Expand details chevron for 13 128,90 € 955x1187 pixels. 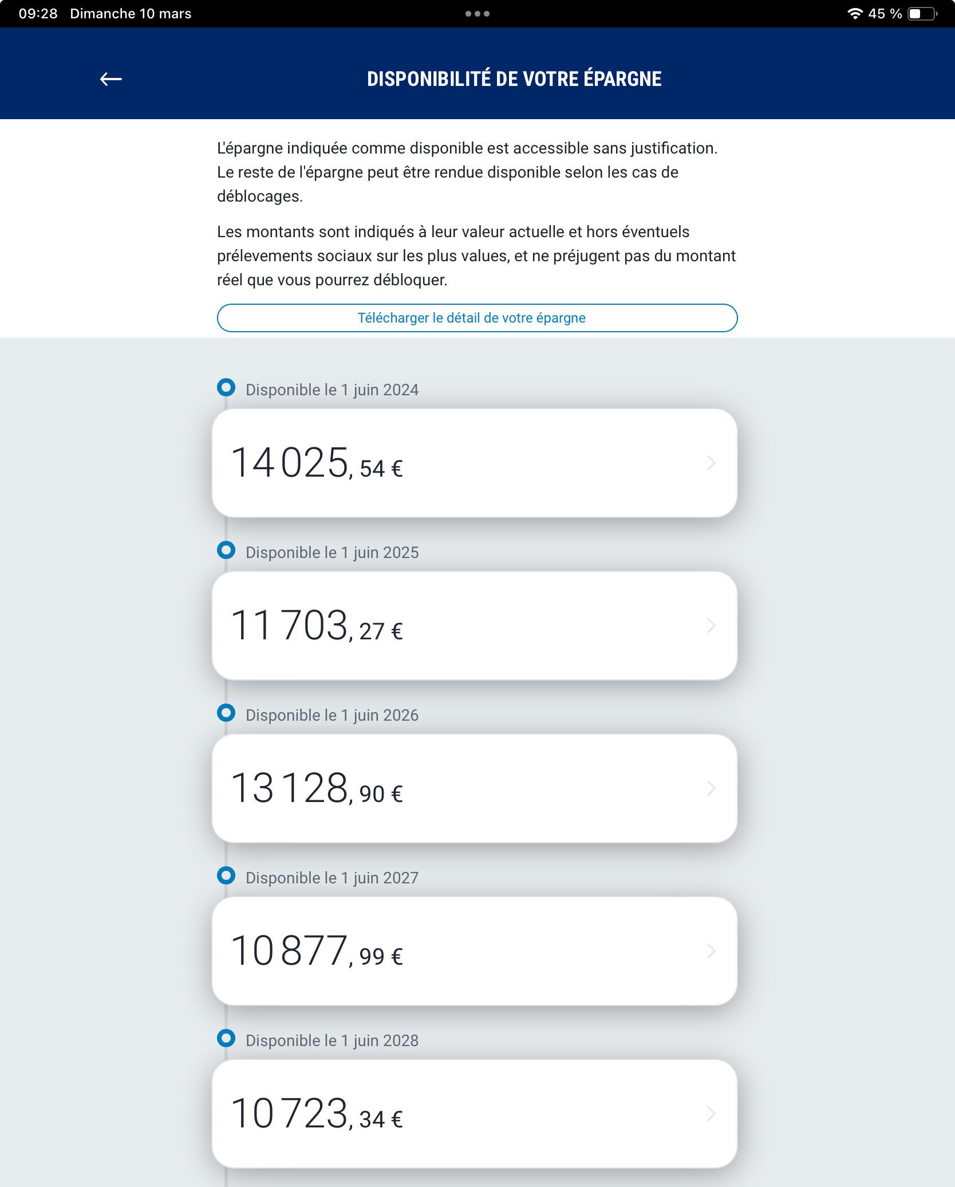[712, 788]
